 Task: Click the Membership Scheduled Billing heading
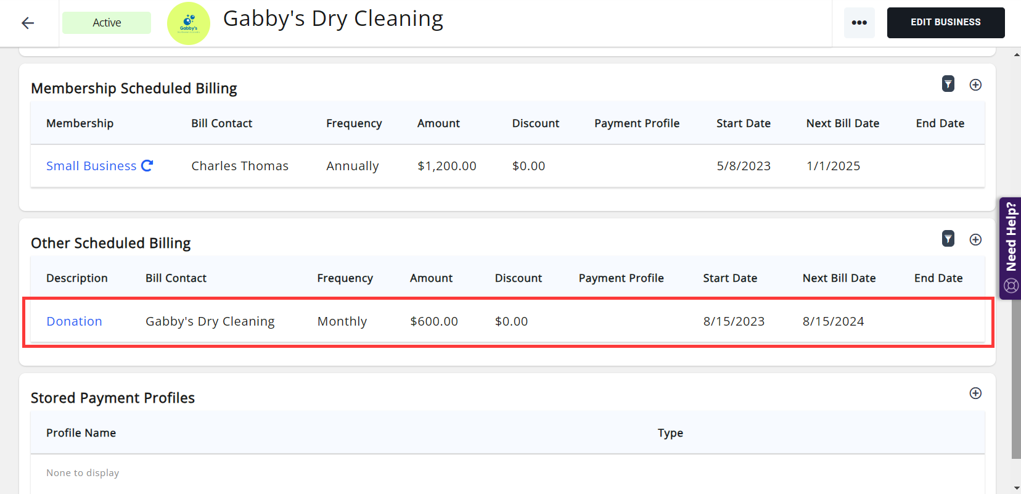pyautogui.click(x=134, y=88)
